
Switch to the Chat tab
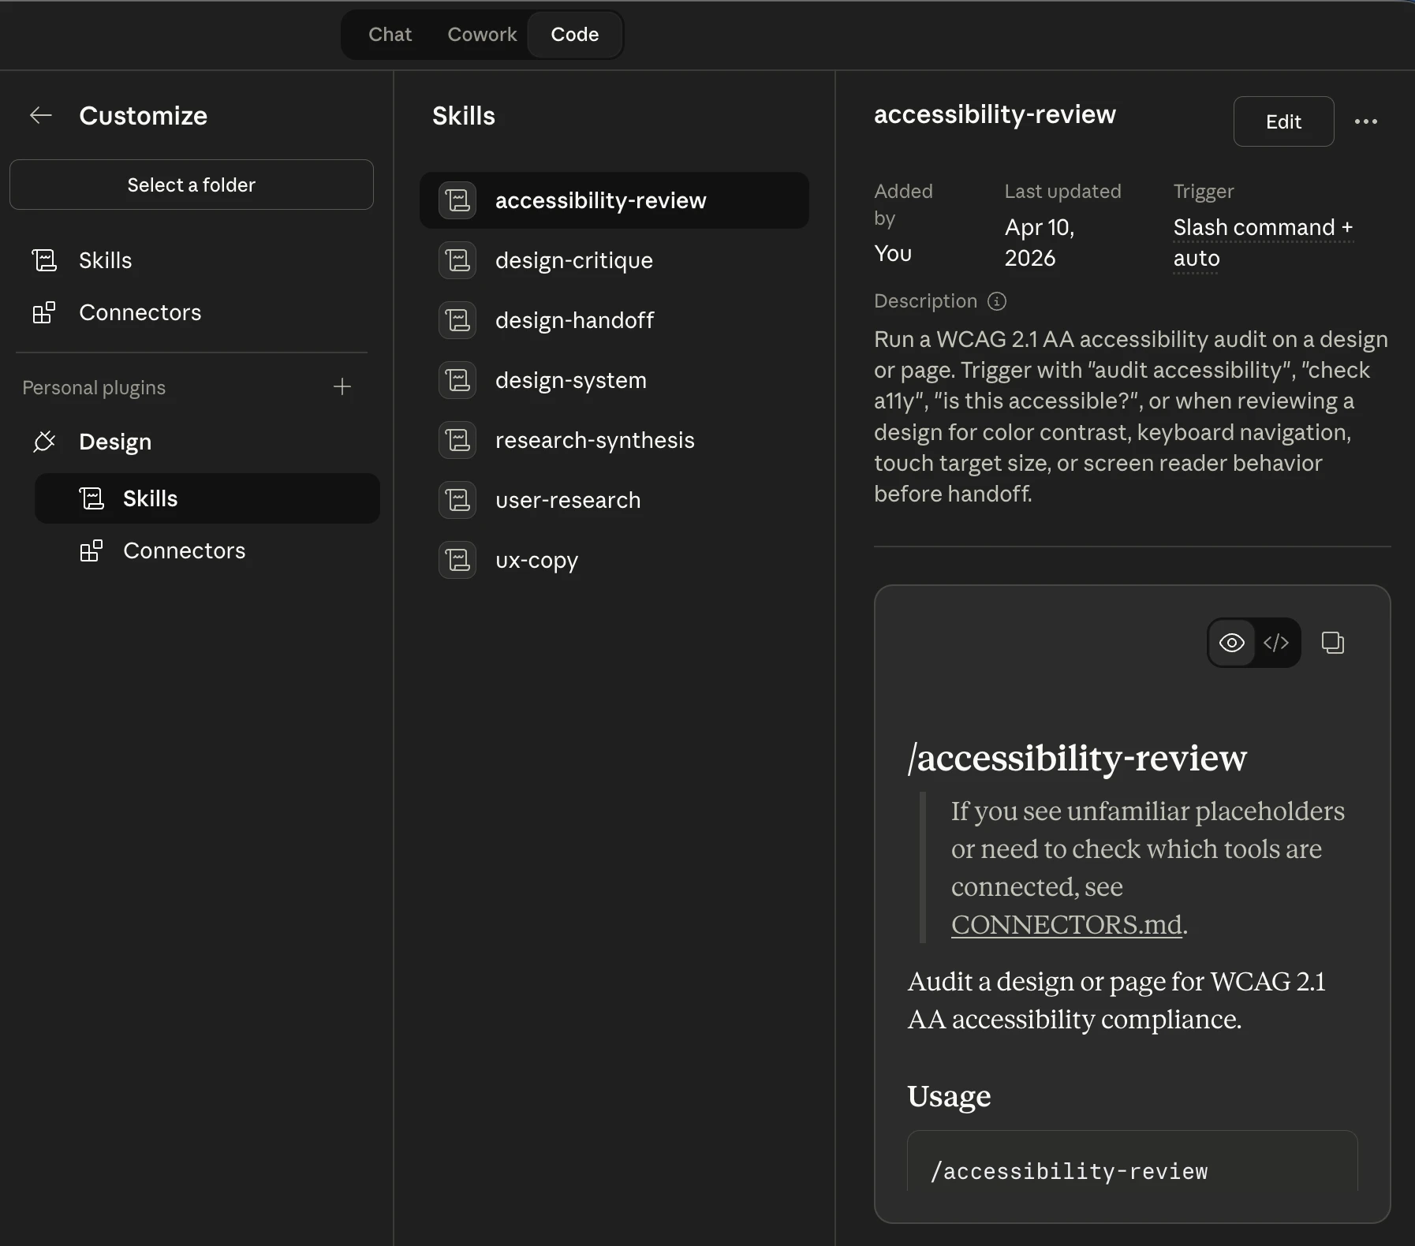[x=390, y=34]
